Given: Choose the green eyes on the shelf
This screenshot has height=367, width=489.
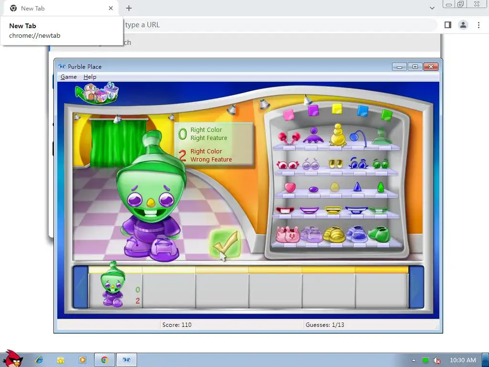Looking at the screenshot, I should [381, 163].
